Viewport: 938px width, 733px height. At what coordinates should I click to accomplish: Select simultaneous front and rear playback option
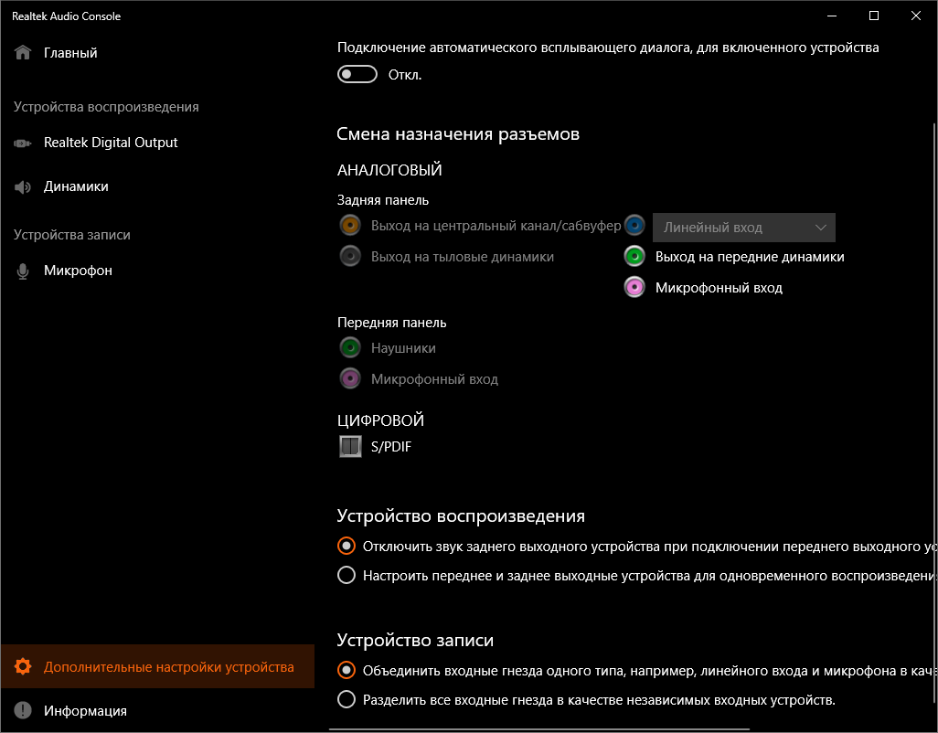pyautogui.click(x=346, y=576)
